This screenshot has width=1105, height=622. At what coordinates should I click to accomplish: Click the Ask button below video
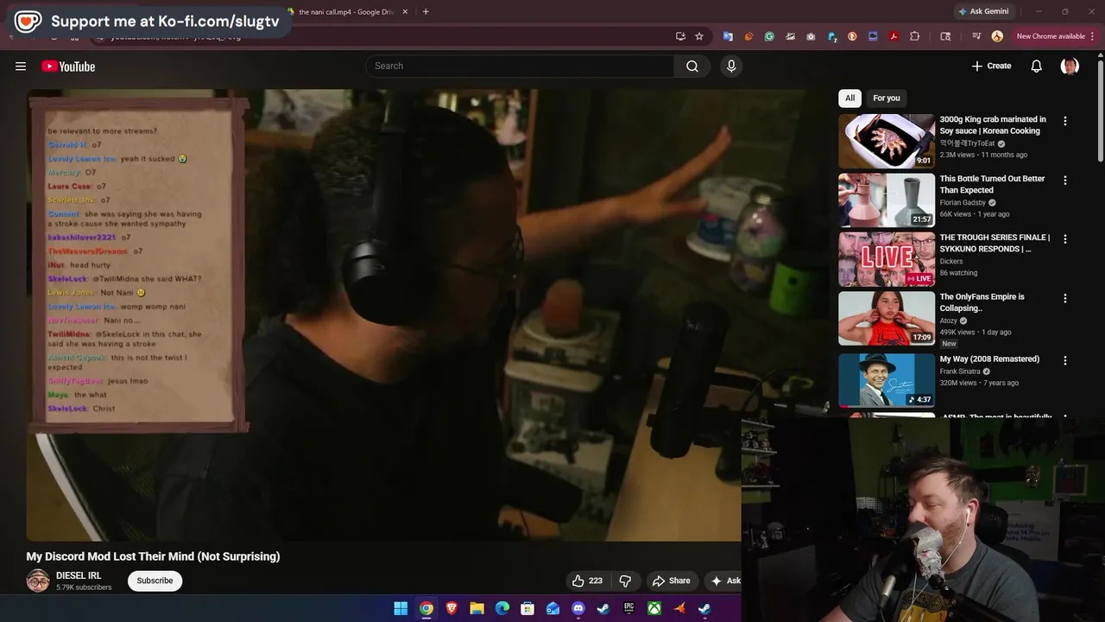pyautogui.click(x=725, y=581)
